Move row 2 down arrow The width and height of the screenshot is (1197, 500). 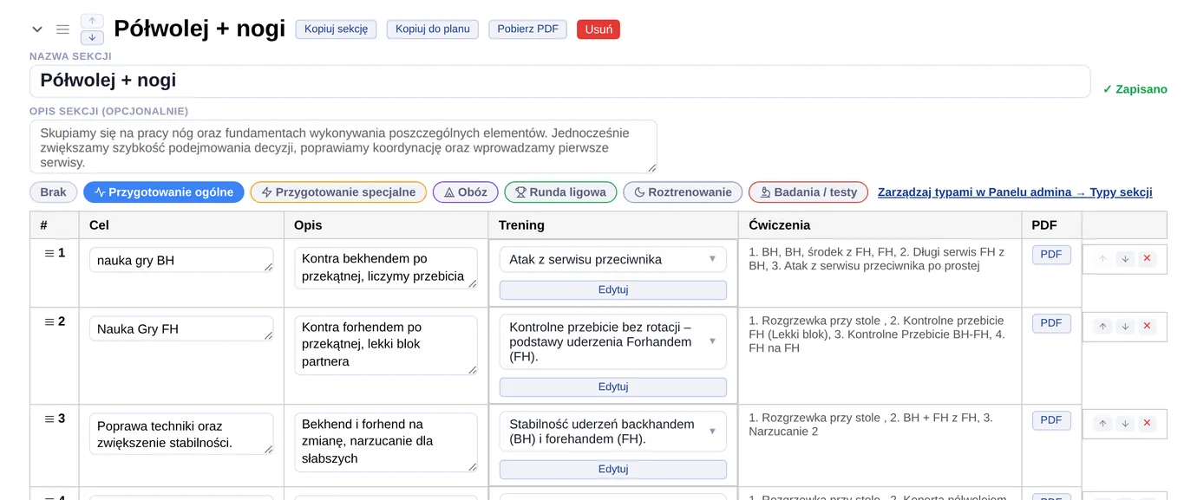tap(1125, 327)
